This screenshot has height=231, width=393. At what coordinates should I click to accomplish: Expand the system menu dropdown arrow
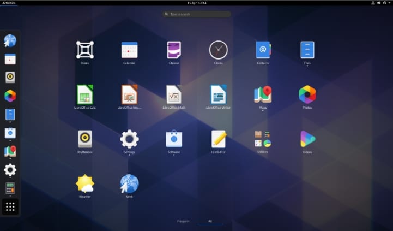(389, 3)
